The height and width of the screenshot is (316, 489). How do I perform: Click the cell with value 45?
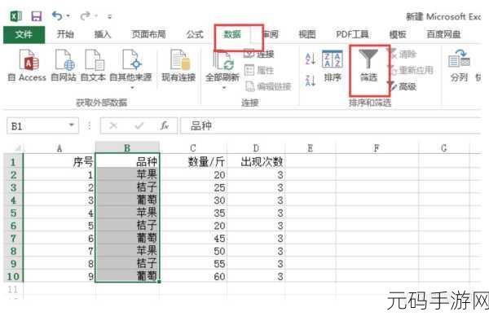point(193,239)
